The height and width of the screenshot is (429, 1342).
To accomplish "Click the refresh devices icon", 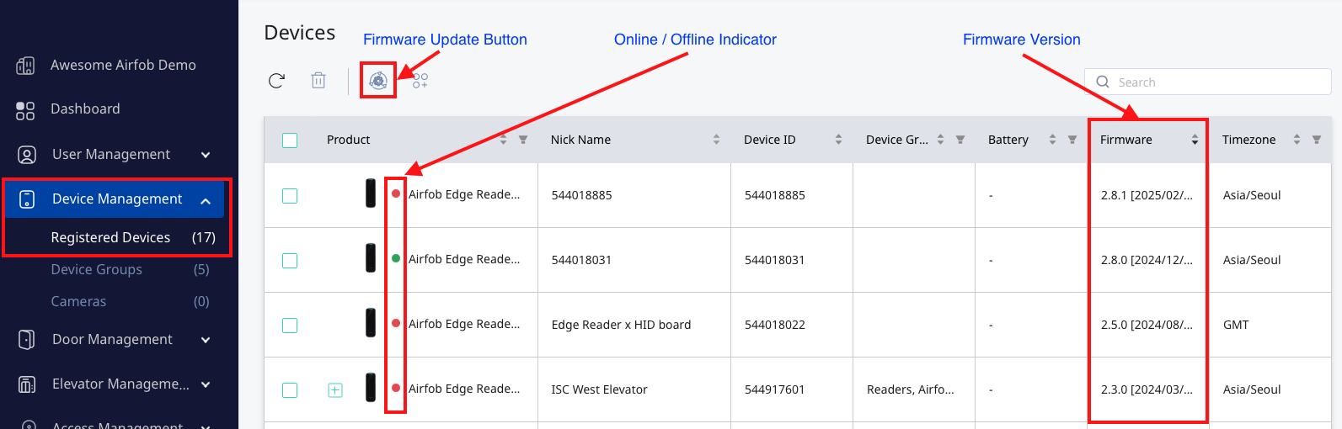I will coord(276,81).
